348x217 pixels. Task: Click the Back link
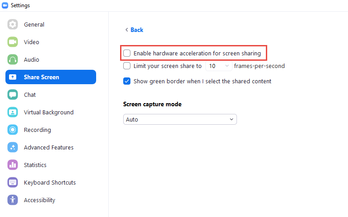(x=134, y=30)
